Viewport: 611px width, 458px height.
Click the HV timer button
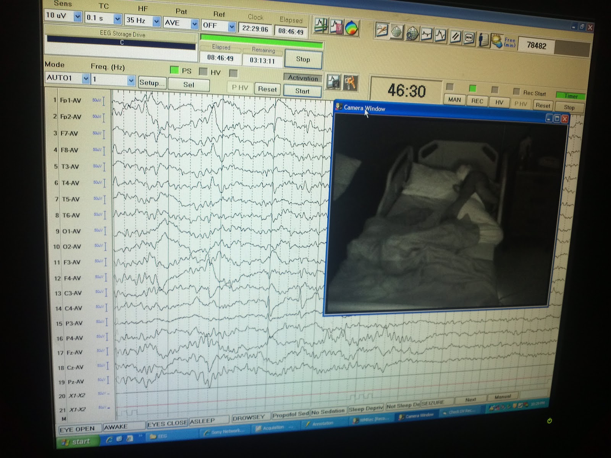(499, 103)
